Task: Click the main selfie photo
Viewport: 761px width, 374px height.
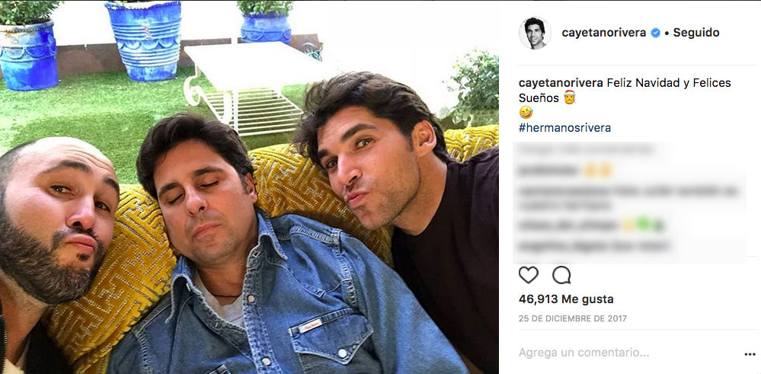Action: coord(249,187)
